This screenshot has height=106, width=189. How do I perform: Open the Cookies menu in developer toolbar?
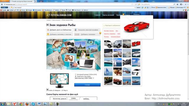pos(11,10)
